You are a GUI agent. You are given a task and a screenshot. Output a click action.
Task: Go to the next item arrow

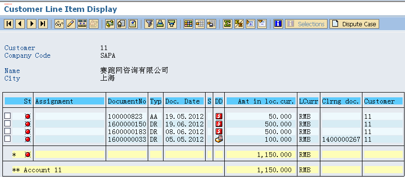coord(32,24)
